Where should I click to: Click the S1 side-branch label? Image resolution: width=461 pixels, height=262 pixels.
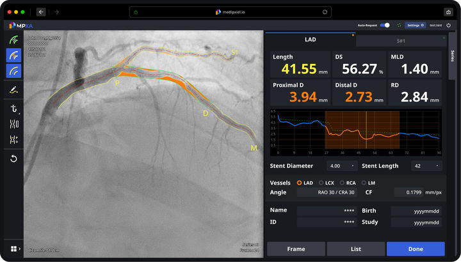234,52
